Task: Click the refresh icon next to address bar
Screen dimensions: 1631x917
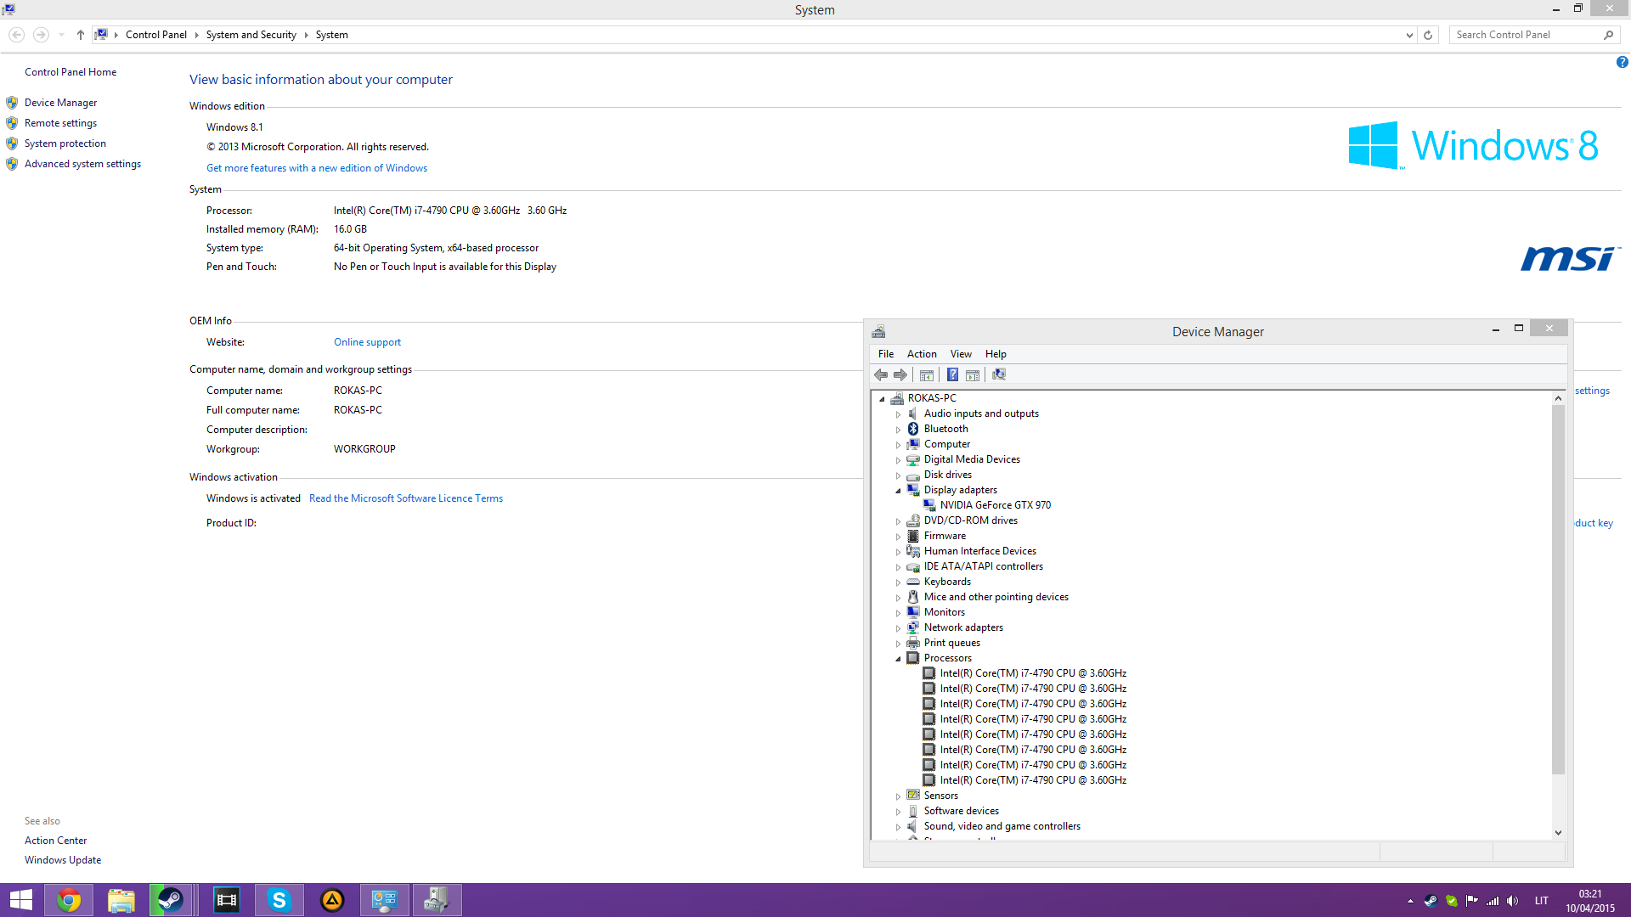Action: [1428, 35]
